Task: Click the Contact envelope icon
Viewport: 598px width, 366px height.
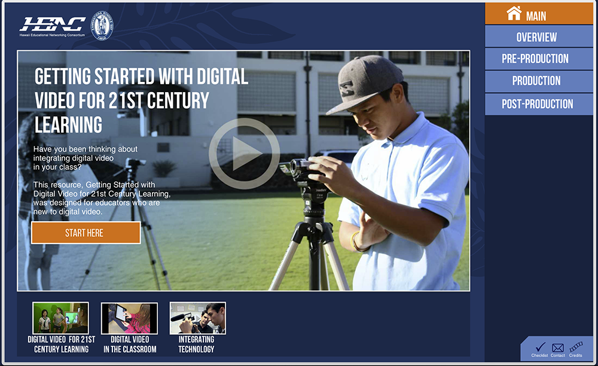Action: 557,347
